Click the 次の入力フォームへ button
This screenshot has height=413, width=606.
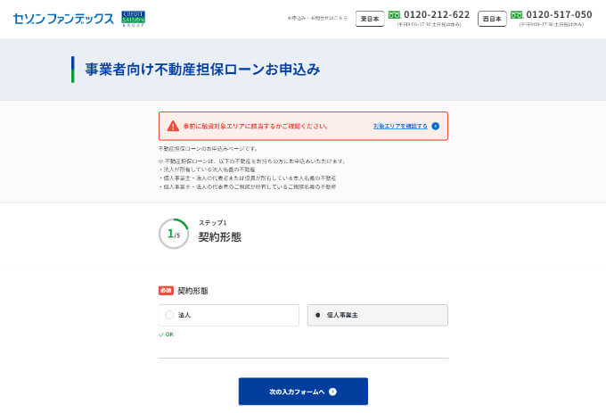pos(303,392)
